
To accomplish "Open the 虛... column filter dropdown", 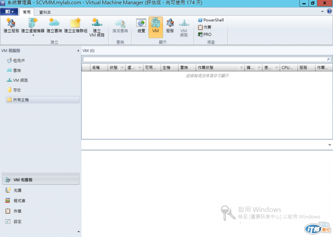I will tap(140, 68).
